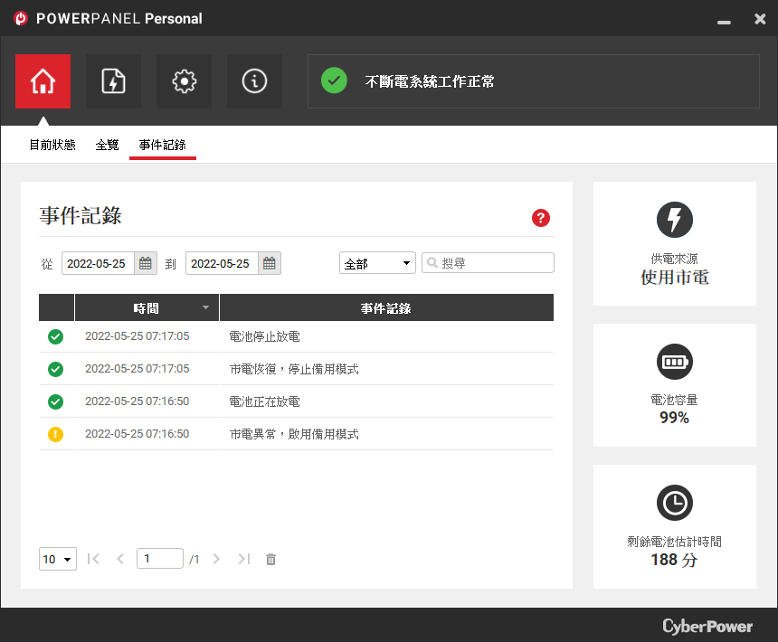The height and width of the screenshot is (642, 778).
Task: Delete event logs with trash icon
Action: pos(270,559)
